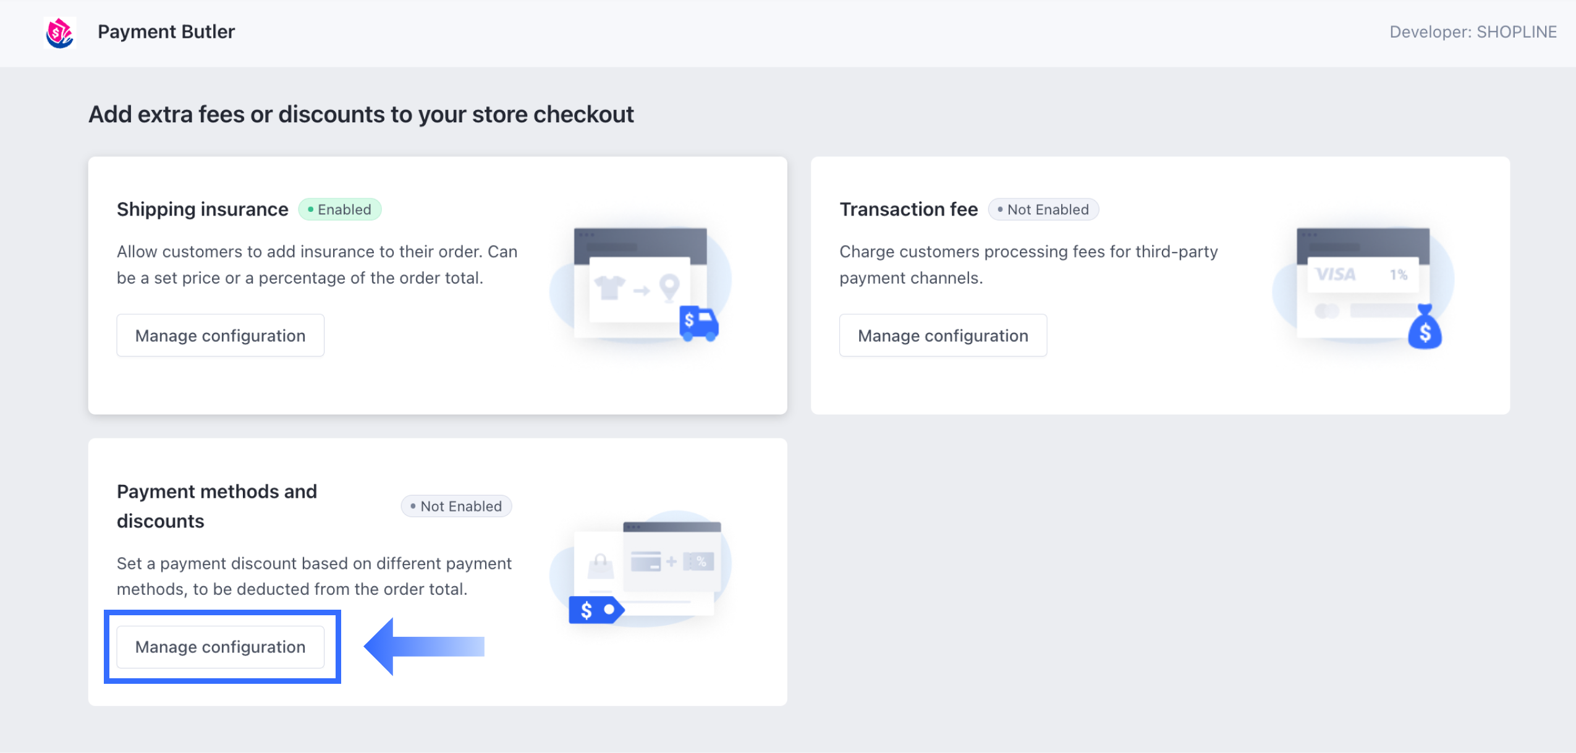Click the Not Enabled badge beside Transaction fee
The image size is (1576, 753).
[1043, 209]
